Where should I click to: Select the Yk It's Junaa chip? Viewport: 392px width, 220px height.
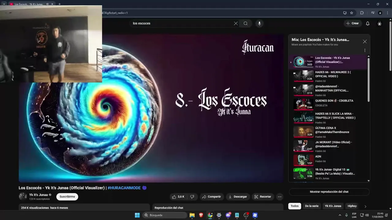333,206
